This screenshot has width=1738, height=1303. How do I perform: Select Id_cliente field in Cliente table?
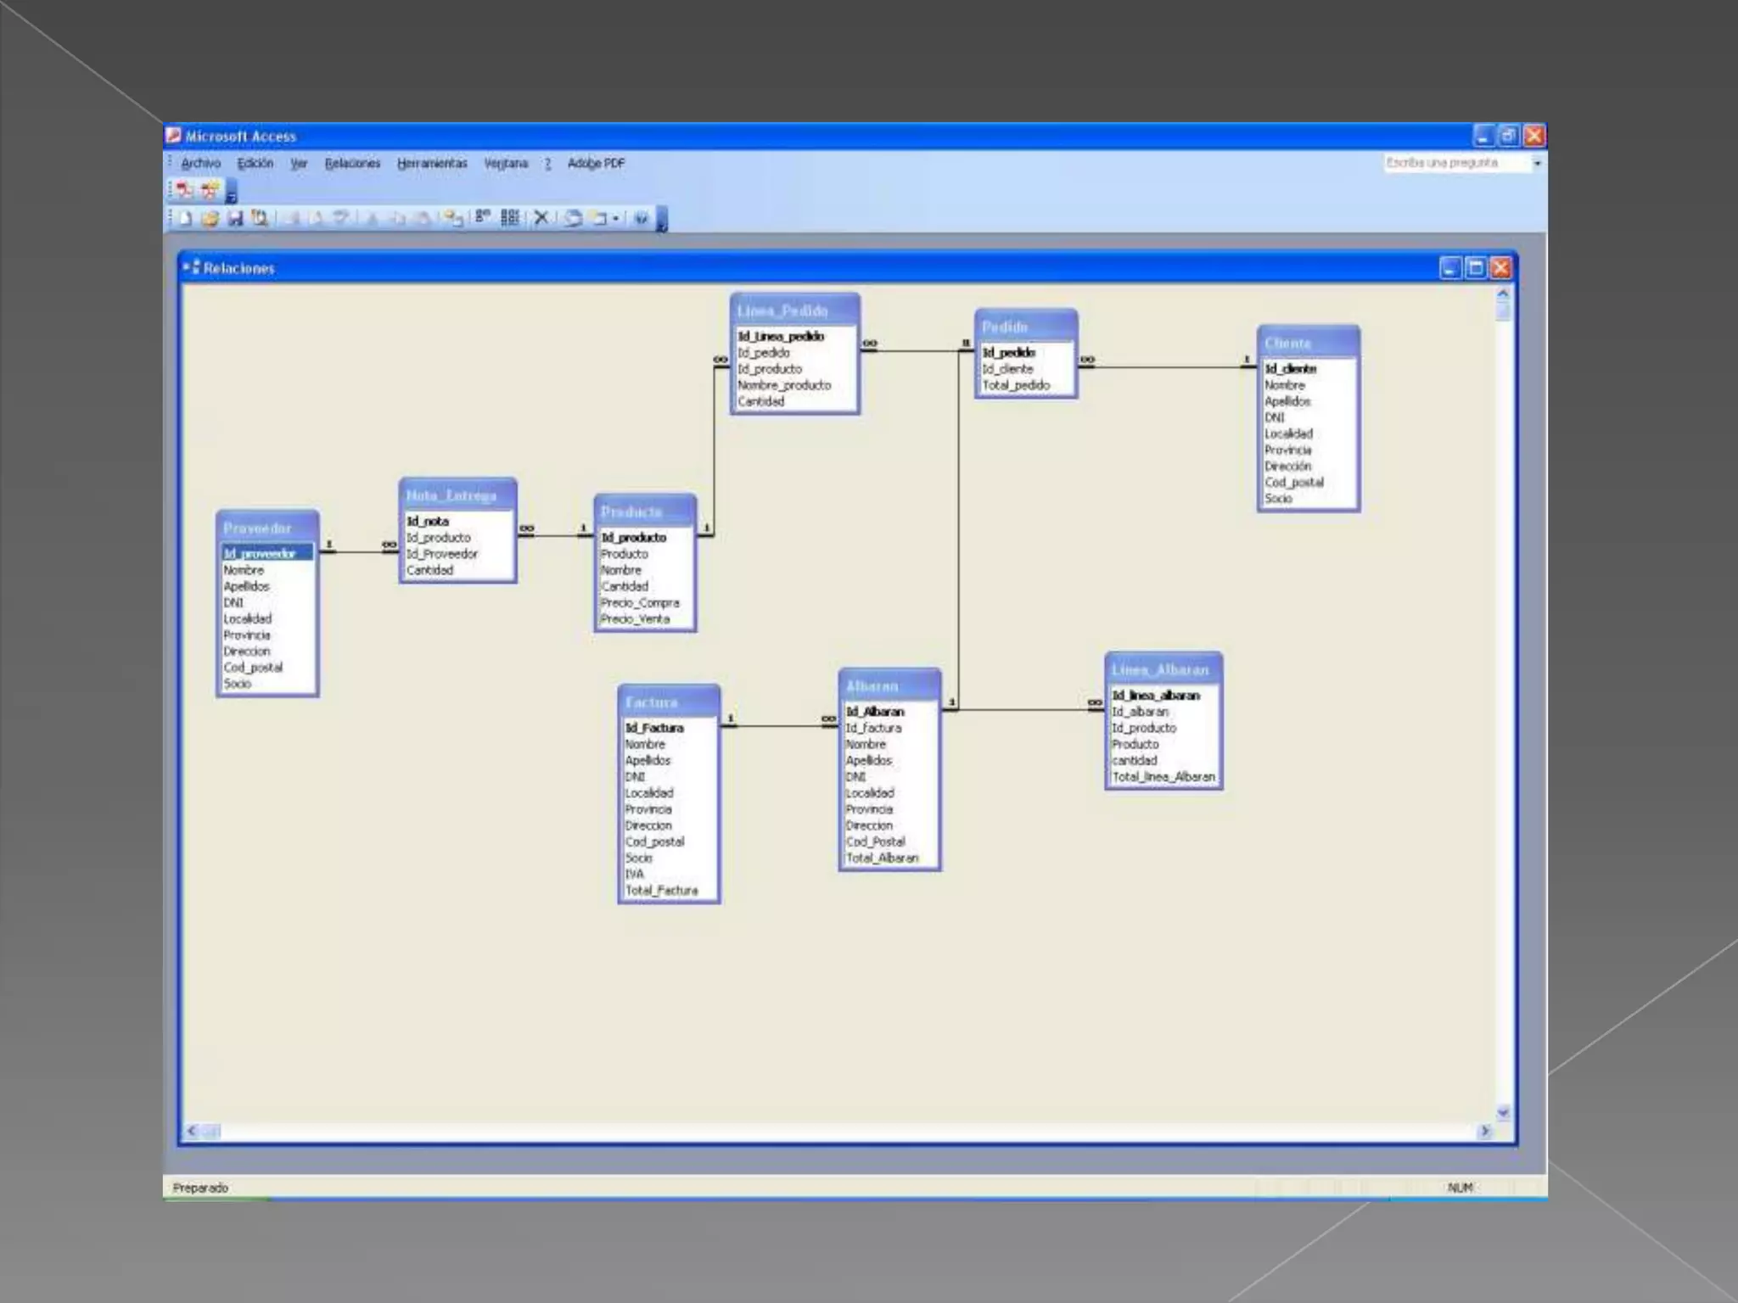point(1290,368)
